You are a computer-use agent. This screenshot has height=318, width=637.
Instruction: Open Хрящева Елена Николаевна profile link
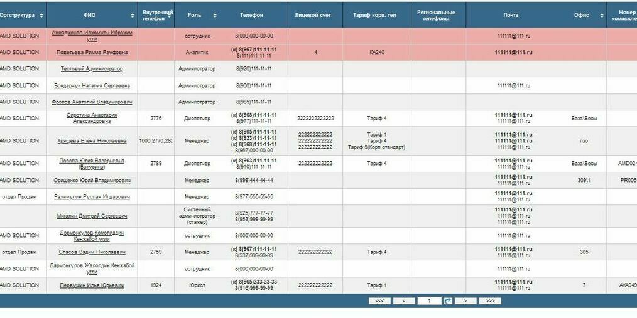[x=92, y=141]
